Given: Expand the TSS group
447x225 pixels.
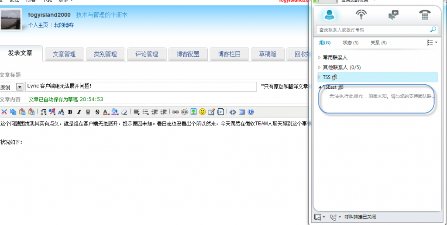Looking at the screenshot, I should coord(319,77).
